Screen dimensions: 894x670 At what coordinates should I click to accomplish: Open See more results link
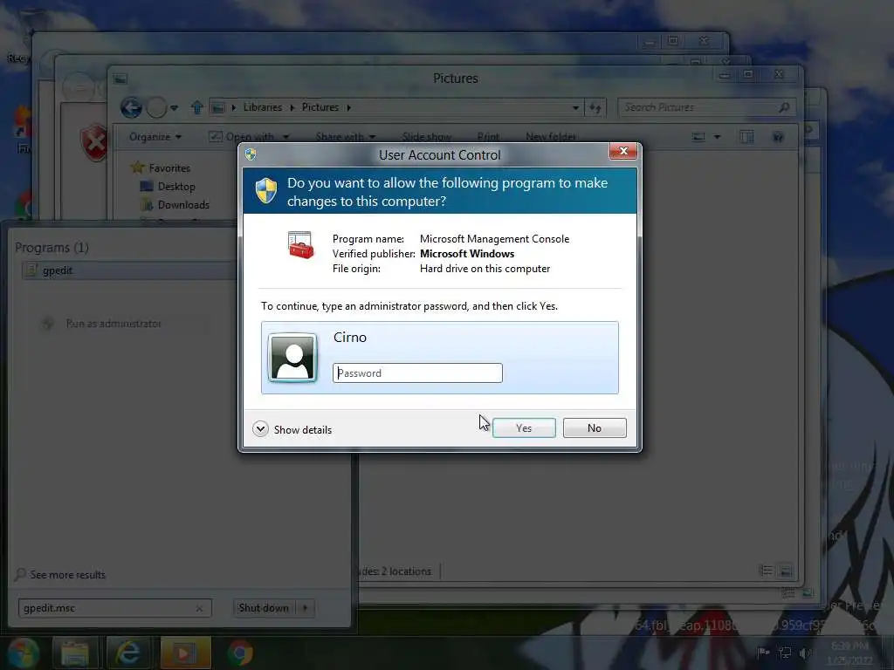67,574
